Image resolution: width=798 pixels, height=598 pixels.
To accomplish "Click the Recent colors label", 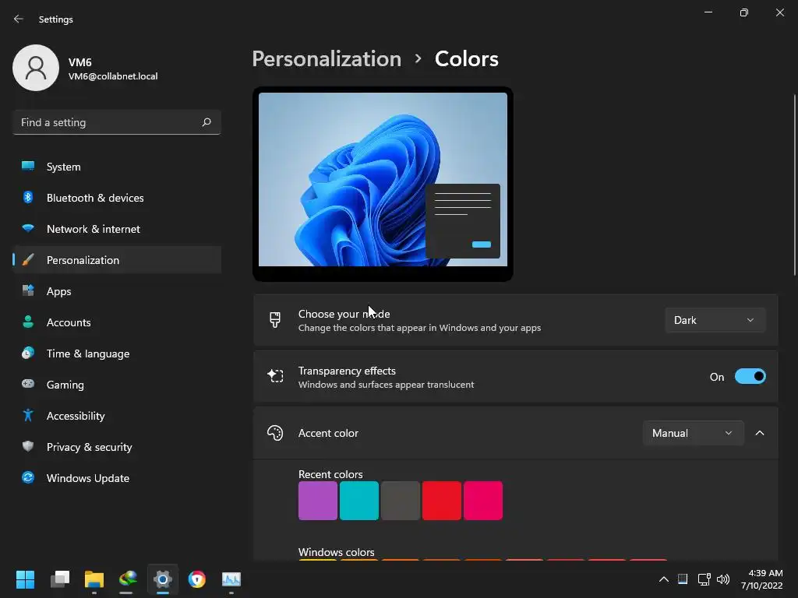I will [330, 474].
